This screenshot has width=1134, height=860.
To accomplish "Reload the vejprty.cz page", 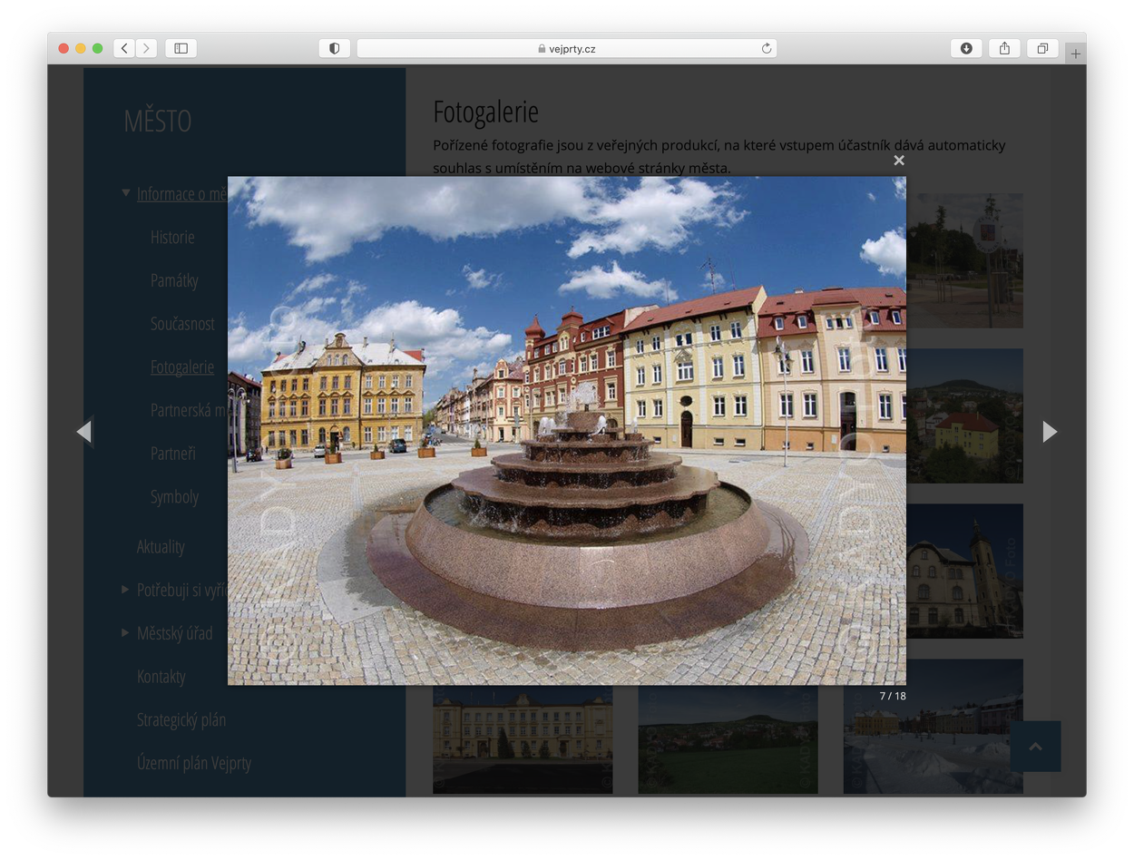I will point(767,49).
